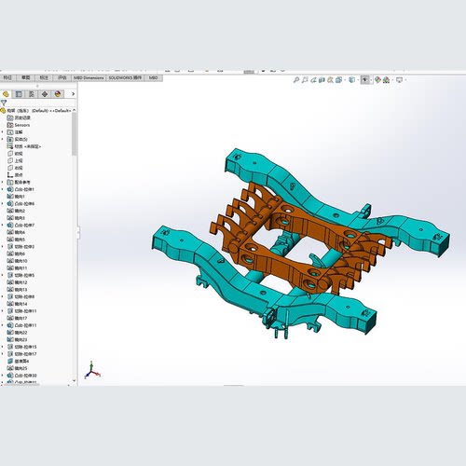The image size is (466, 466).
Task: Expand the 配合参考 (Mate References) folder node
Action: (3, 182)
